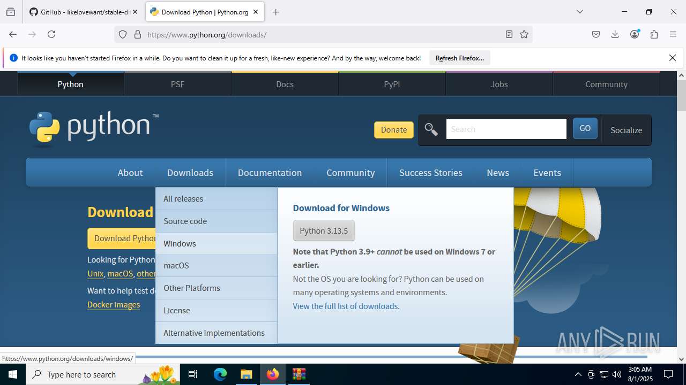Viewport: 686px width, 385px height.
Task: Open PyPI top navigation tab
Action: [x=392, y=84]
